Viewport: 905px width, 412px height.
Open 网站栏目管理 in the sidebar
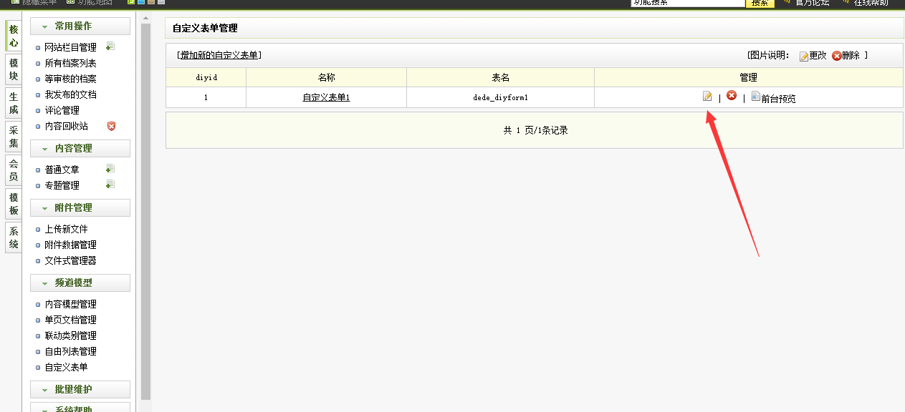[70, 47]
